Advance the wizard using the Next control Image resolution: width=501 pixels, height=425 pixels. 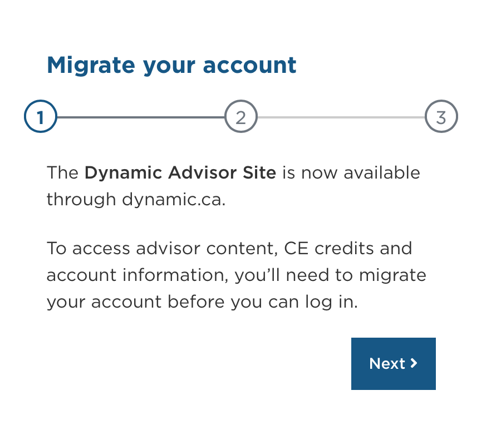pyautogui.click(x=393, y=363)
